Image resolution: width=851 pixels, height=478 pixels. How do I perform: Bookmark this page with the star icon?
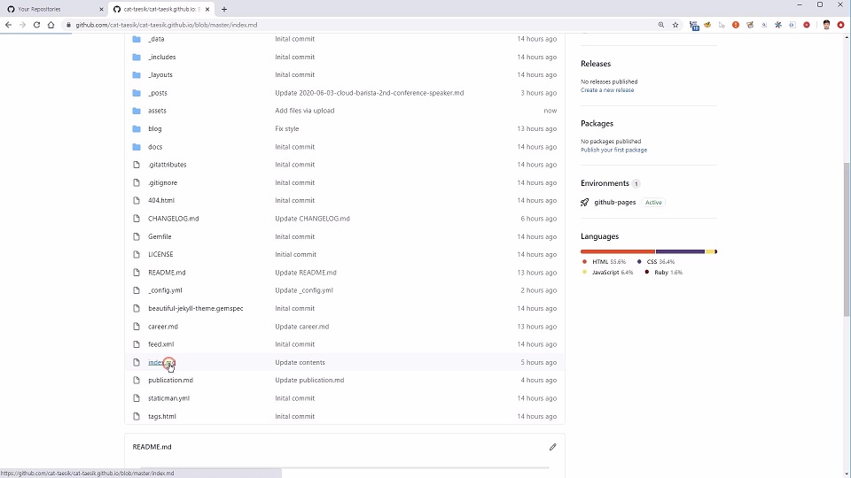coord(675,25)
